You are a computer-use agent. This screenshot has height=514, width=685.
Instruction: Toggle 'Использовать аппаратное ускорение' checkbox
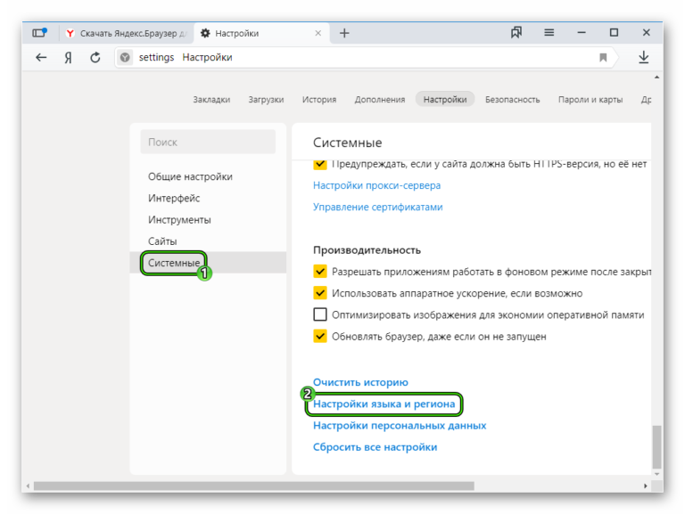(320, 293)
